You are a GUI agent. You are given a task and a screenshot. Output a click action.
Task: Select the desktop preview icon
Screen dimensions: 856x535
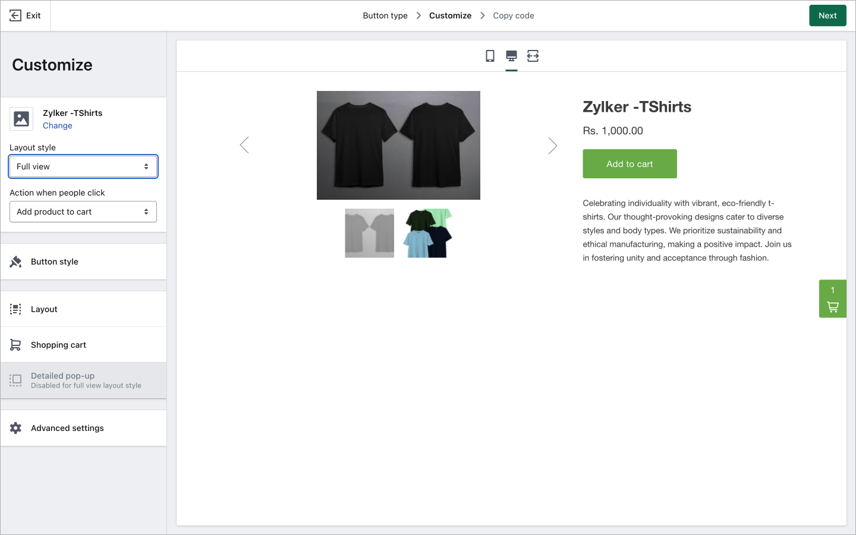(x=511, y=56)
